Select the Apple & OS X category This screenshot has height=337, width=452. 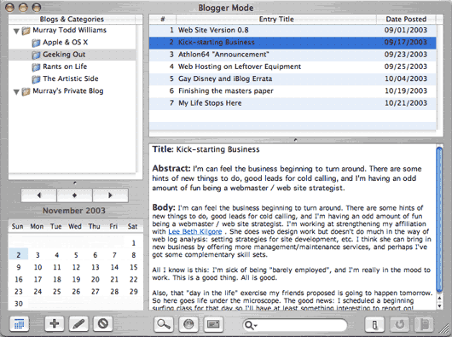pyautogui.click(x=65, y=43)
